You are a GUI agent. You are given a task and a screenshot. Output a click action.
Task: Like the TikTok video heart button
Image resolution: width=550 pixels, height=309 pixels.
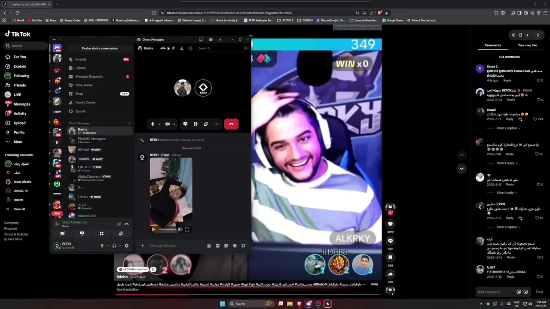point(390,224)
